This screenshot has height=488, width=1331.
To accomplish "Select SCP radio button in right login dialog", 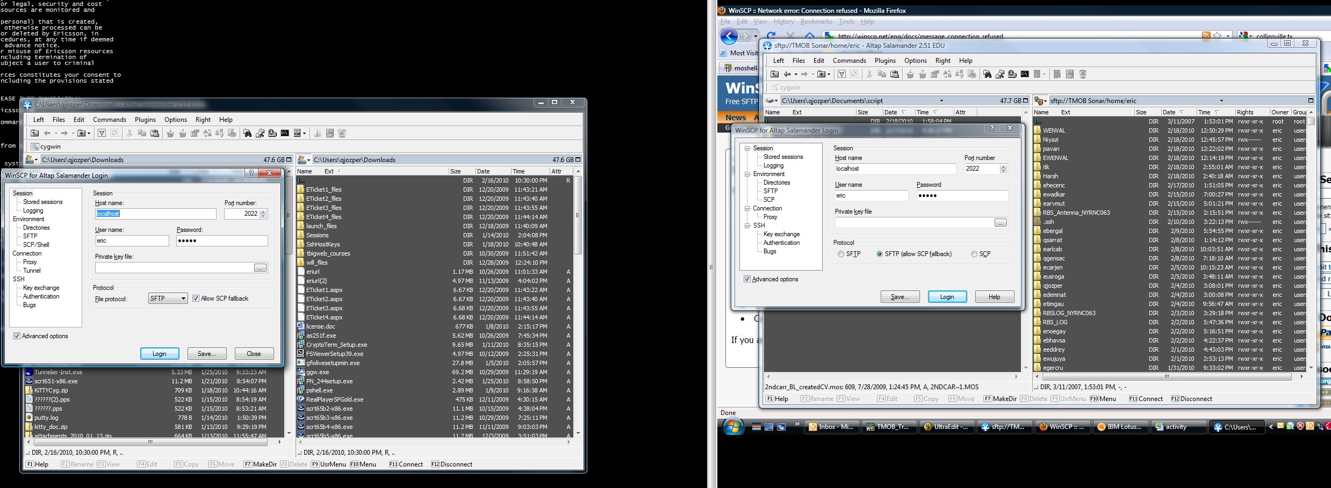I will [974, 254].
